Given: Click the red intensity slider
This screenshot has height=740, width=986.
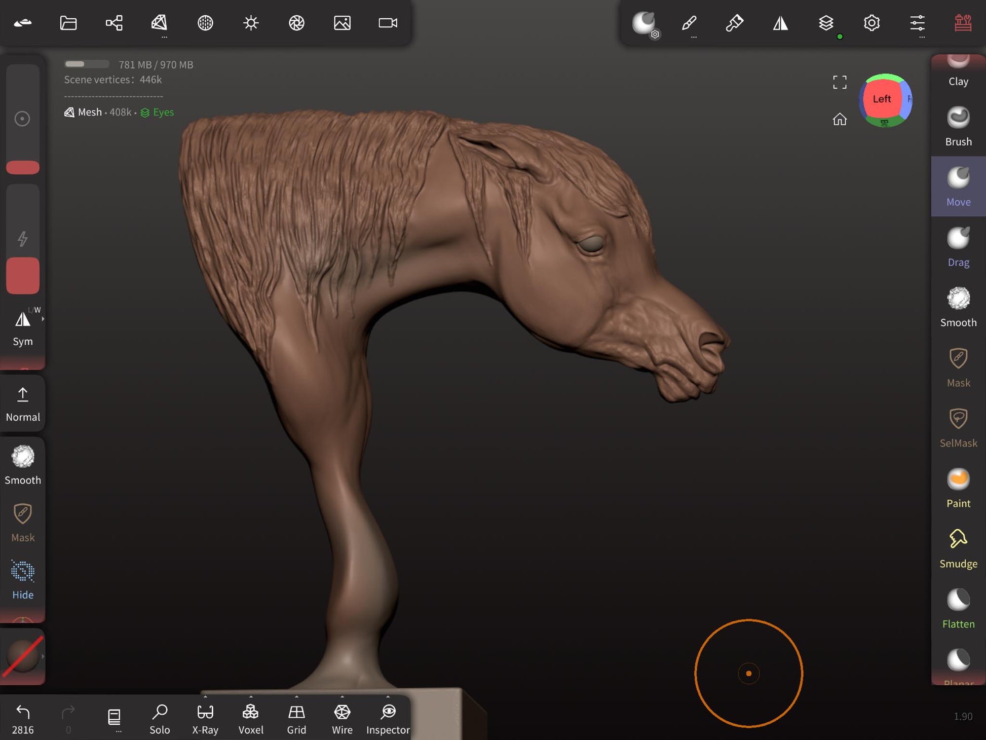Looking at the screenshot, I should point(23,275).
